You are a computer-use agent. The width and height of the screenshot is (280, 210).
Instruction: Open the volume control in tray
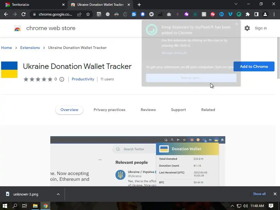coord(246,206)
